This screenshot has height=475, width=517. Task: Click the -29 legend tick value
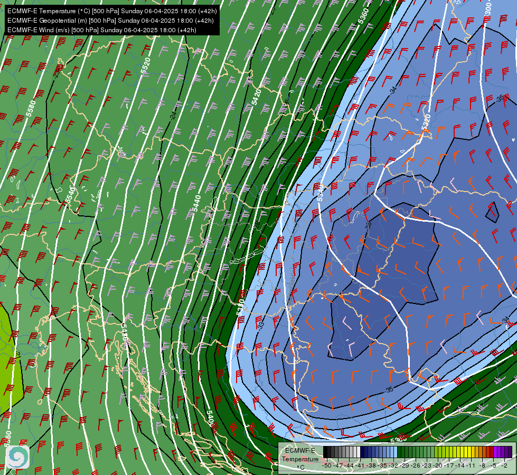[404, 466]
